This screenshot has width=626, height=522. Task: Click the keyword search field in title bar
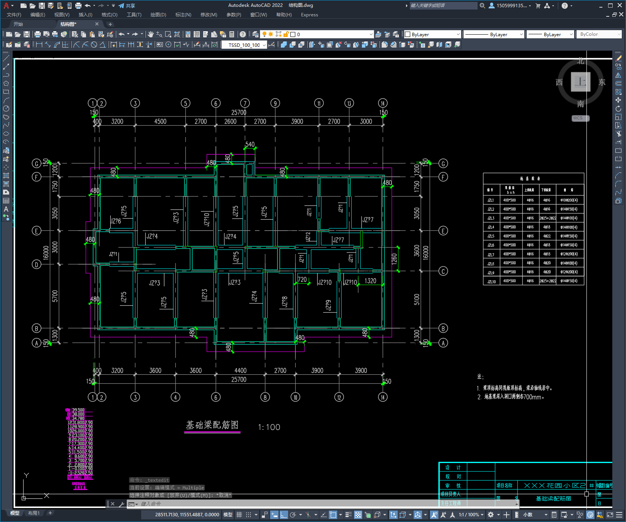tap(443, 5)
